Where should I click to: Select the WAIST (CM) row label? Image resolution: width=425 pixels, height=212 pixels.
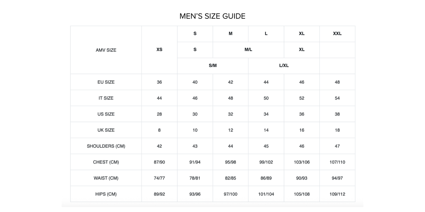click(106, 178)
